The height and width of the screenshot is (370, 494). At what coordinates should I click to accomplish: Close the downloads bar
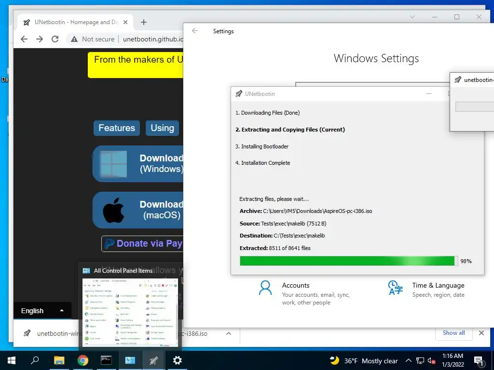tap(481, 333)
